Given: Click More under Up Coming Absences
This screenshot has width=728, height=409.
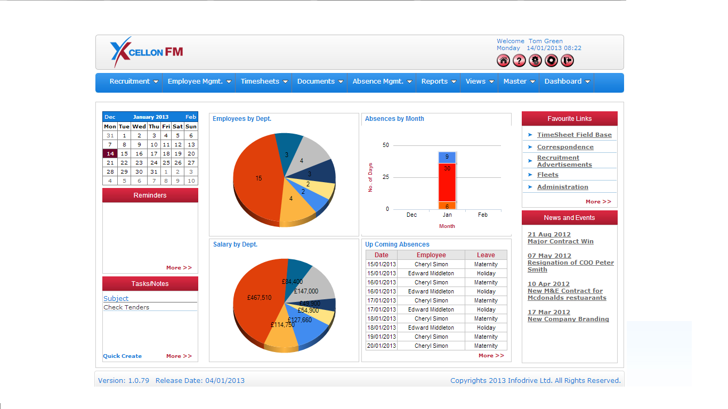Looking at the screenshot, I should (x=490, y=355).
